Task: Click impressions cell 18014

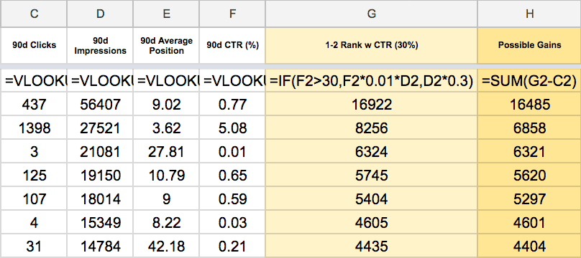Action: tap(100, 199)
